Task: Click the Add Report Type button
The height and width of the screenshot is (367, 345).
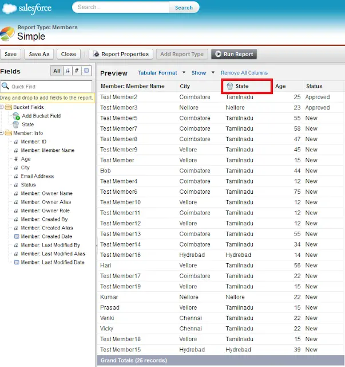Action: point(182,54)
